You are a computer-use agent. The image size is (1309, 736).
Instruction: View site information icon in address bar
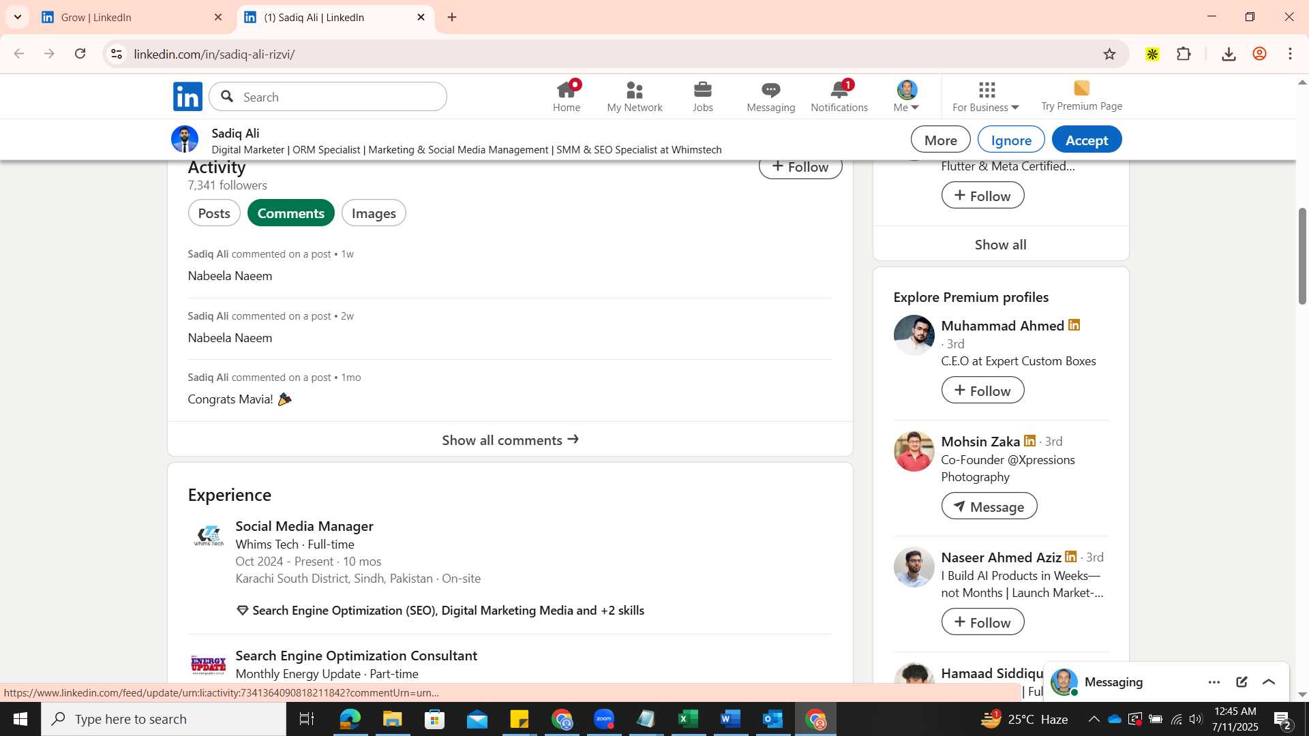(117, 54)
